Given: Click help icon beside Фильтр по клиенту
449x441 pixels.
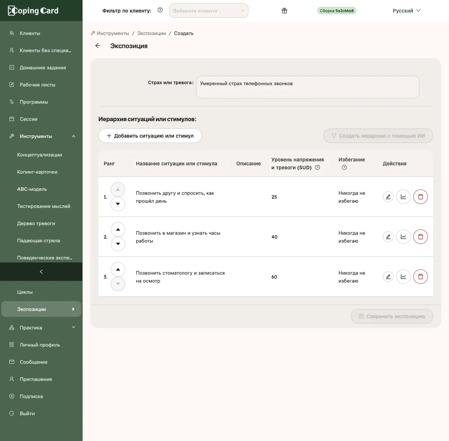Looking at the screenshot, I should [160, 10].
